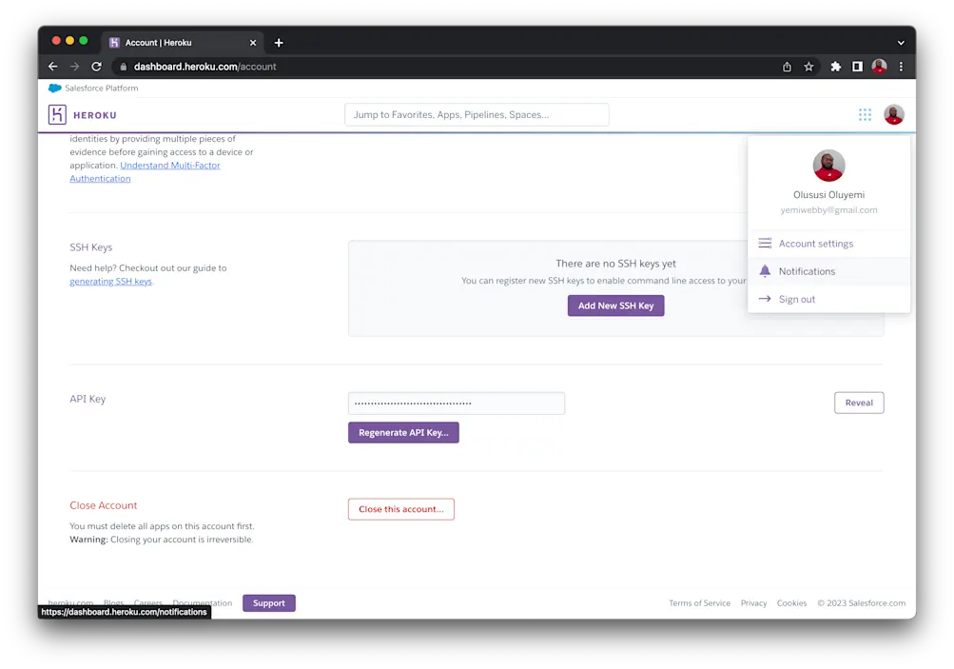
Task: Open Cookies footer link
Action: [x=791, y=603]
